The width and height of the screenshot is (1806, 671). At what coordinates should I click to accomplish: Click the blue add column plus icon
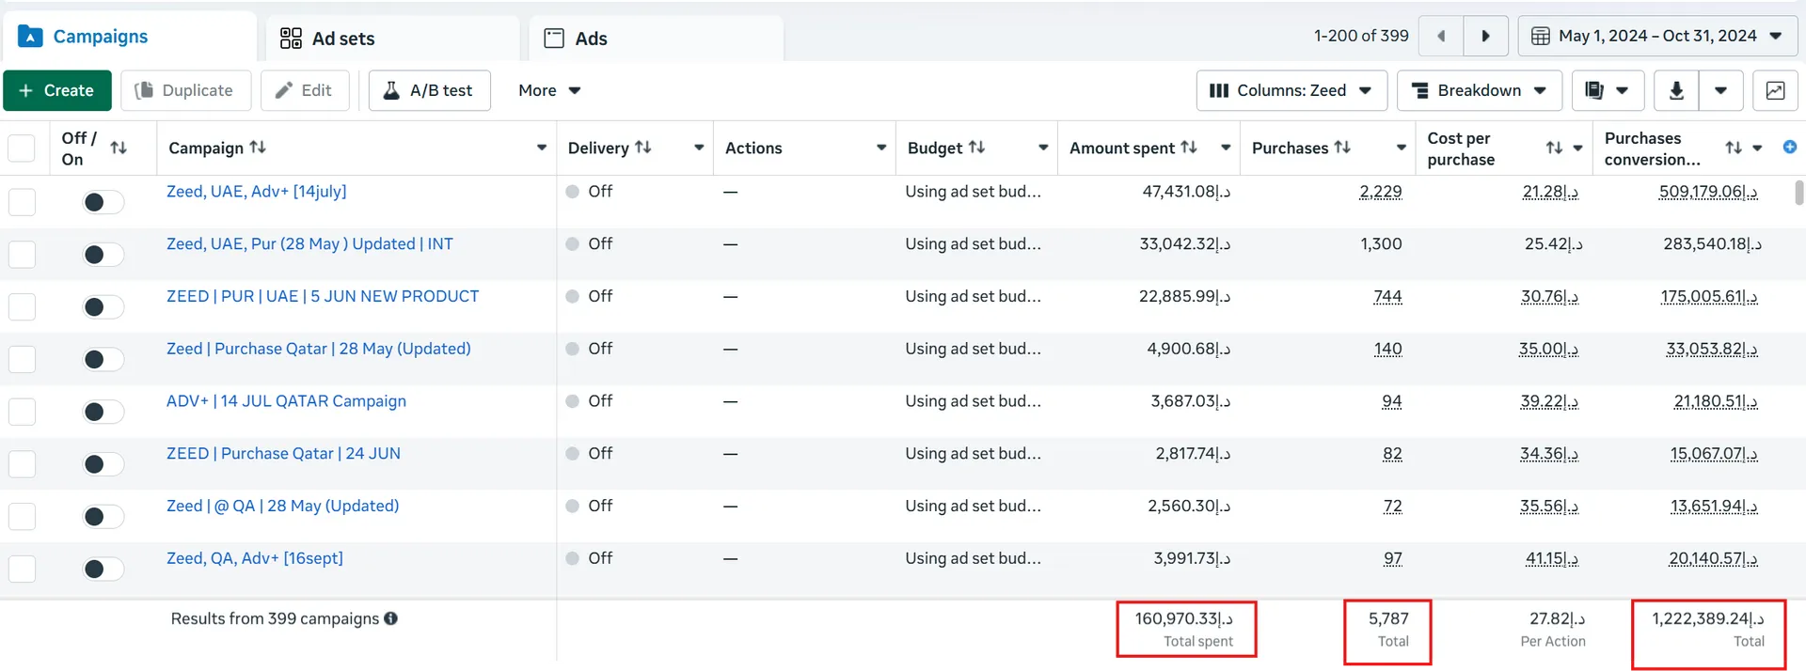pyautogui.click(x=1790, y=147)
